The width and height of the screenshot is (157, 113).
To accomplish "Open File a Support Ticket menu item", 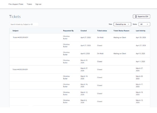I will (x=16, y=4).
